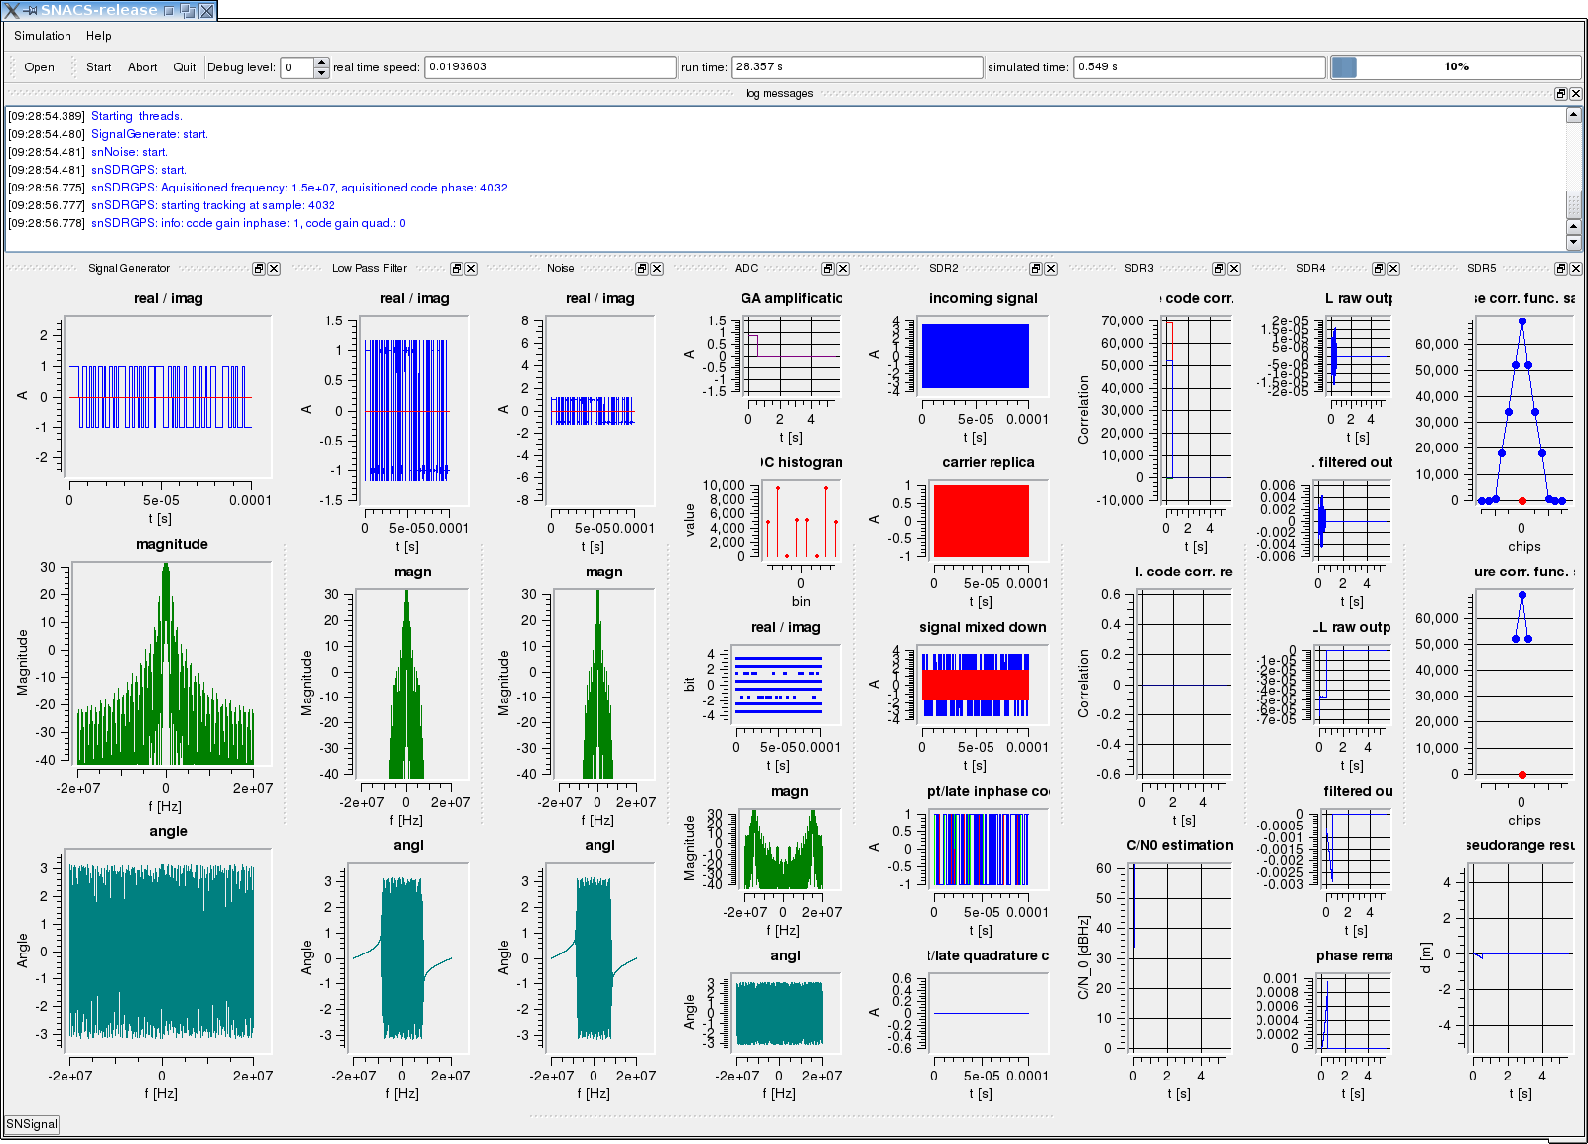Screen dimensions: 1588x1144
Task: Click the SNSignal status bar label
Action: (32, 1124)
